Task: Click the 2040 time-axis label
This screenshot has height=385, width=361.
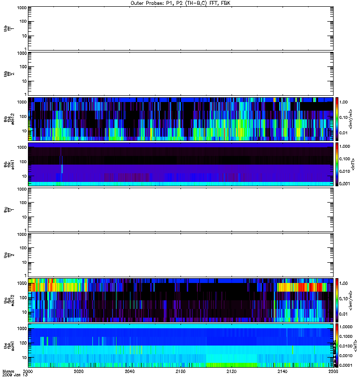Action: (129, 371)
